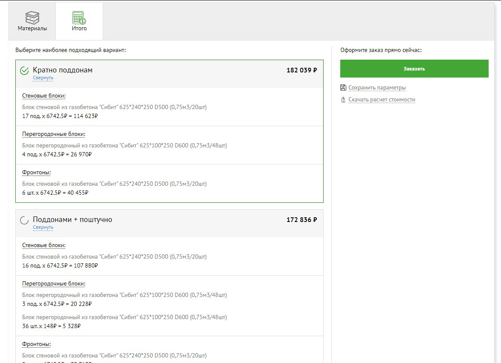Click the 182 039 ₽ total price

301,70
